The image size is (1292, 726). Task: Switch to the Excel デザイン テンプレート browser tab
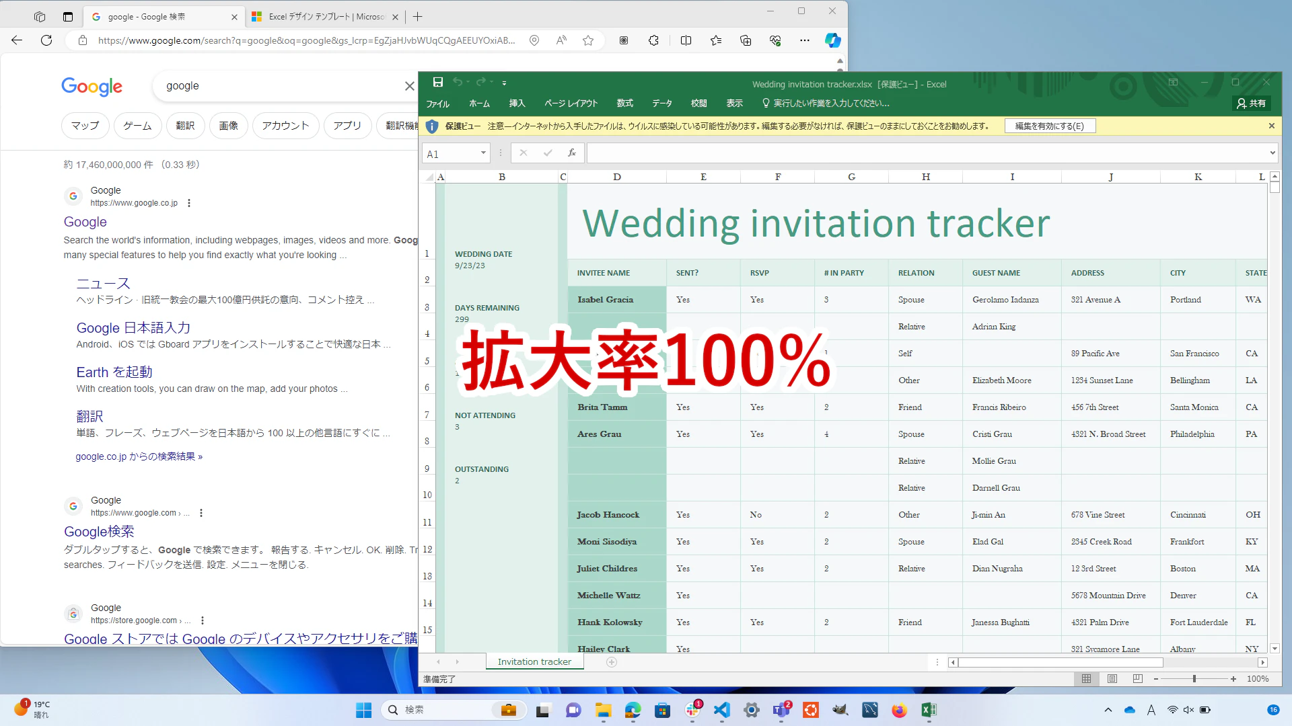[x=326, y=17]
